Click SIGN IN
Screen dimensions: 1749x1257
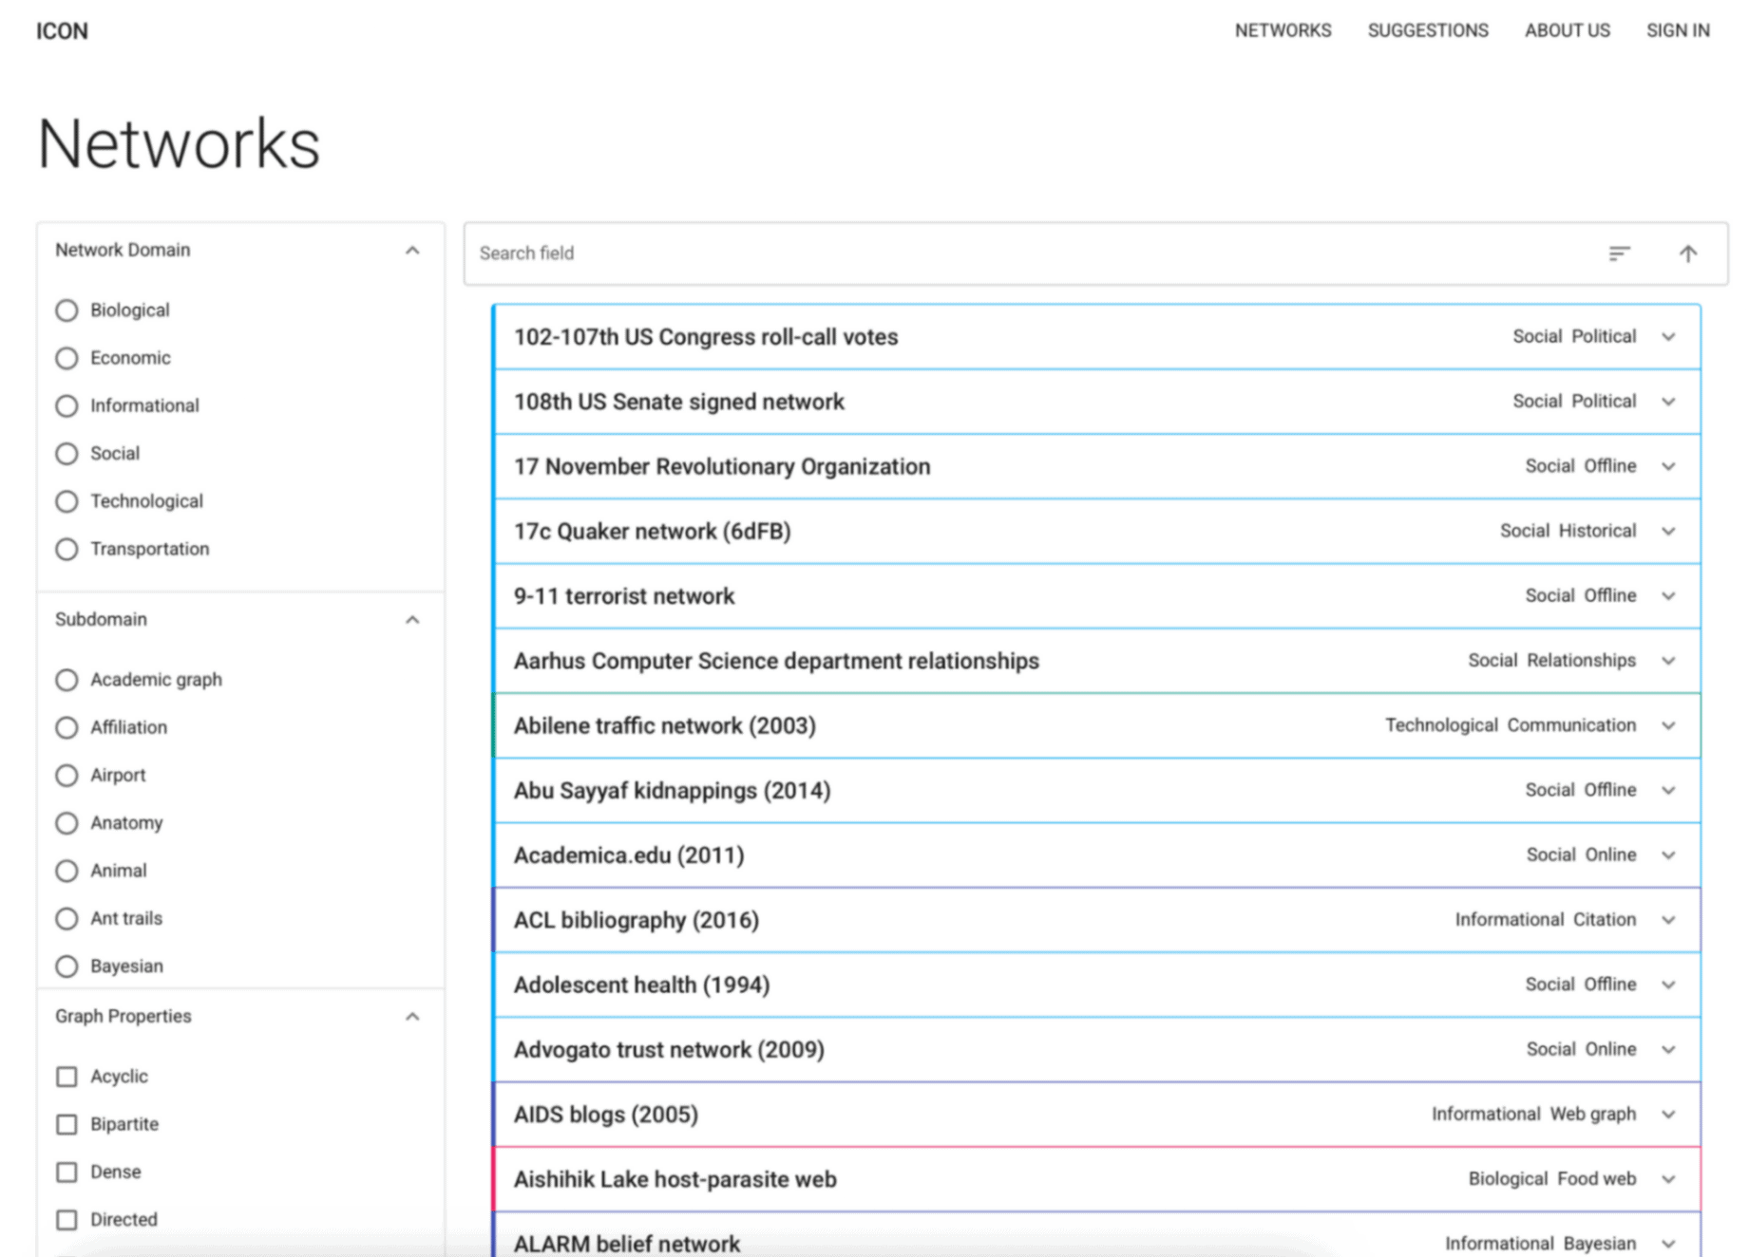click(1678, 30)
